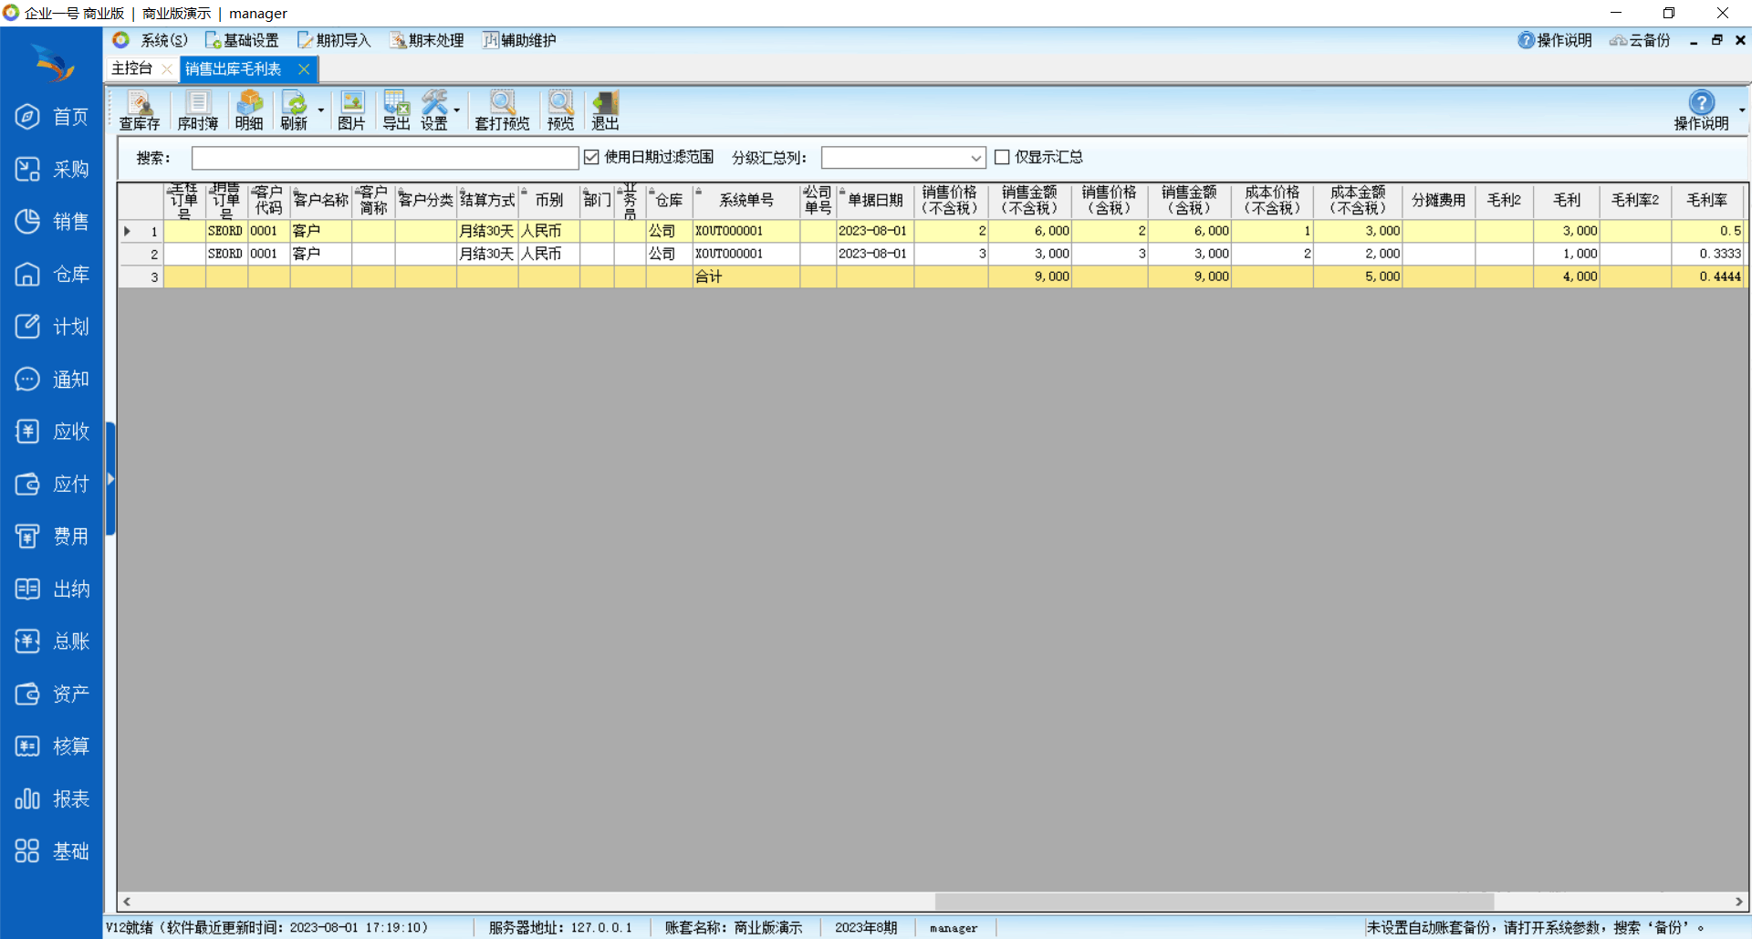Sort by the 毛利率 column header
The image size is (1752, 939).
click(1706, 200)
